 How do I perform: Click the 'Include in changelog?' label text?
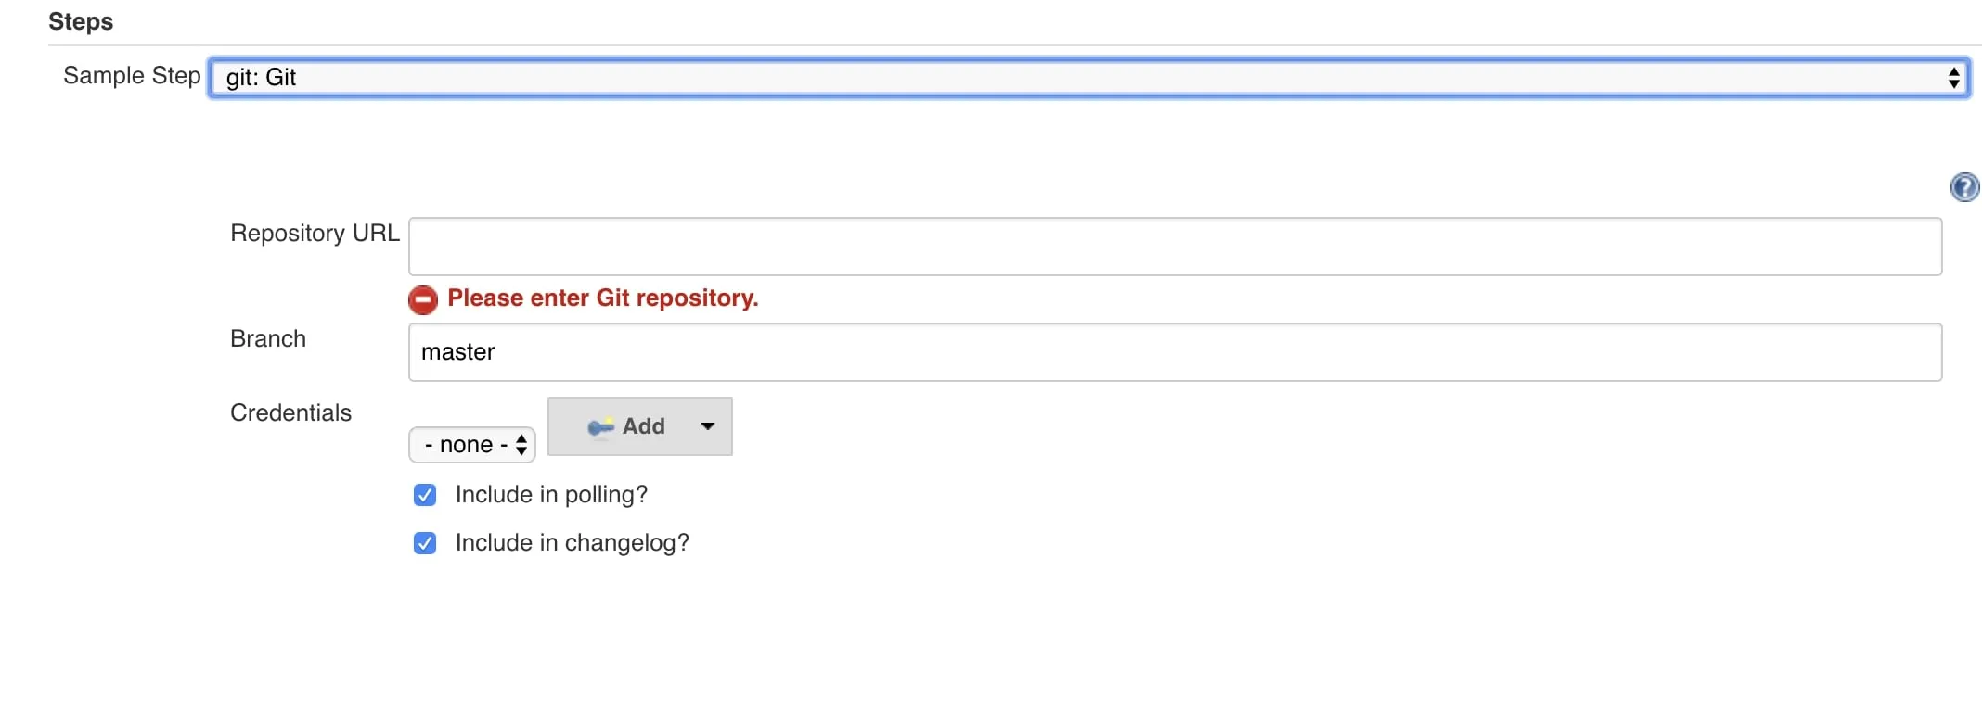click(573, 543)
